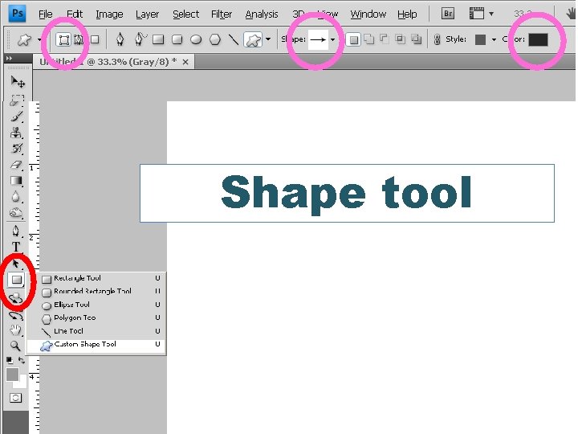Enable Intersect Shape Areas option
Screen dimensions: 578x434
[400, 39]
